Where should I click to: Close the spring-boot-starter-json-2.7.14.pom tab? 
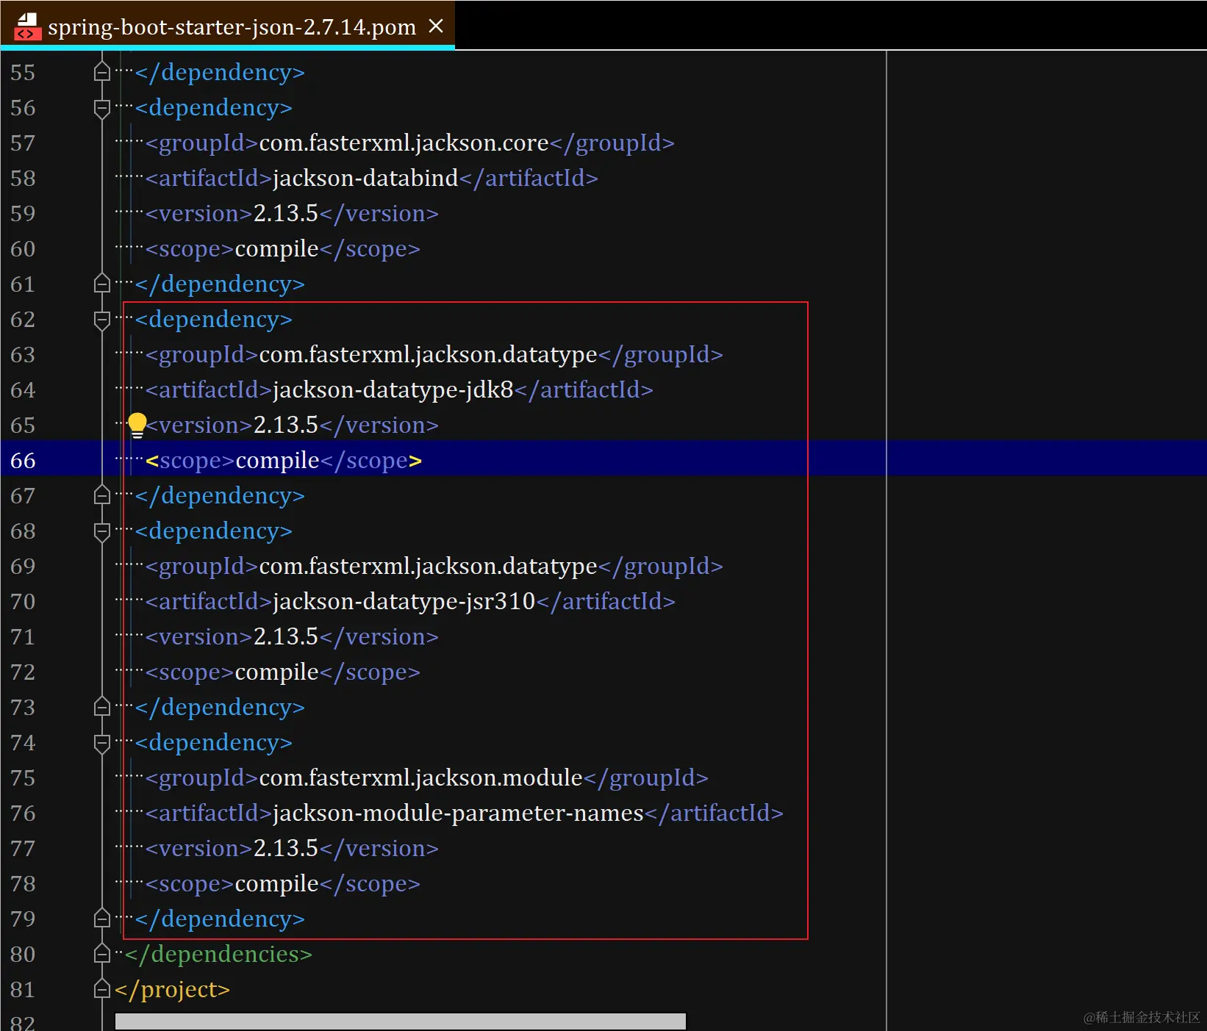(x=436, y=26)
